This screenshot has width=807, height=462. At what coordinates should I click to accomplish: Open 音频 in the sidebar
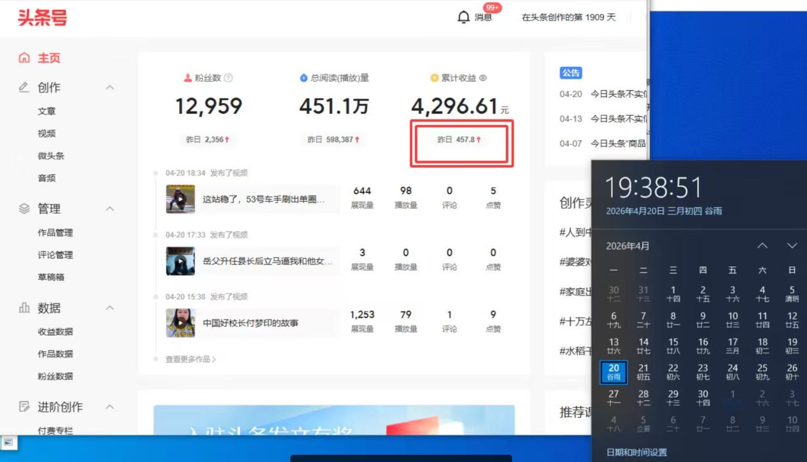pos(47,178)
